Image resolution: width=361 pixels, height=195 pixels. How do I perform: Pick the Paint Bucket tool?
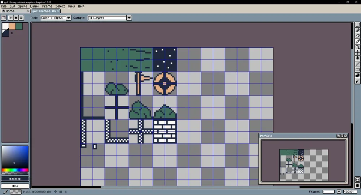pyautogui.click(x=357, y=58)
